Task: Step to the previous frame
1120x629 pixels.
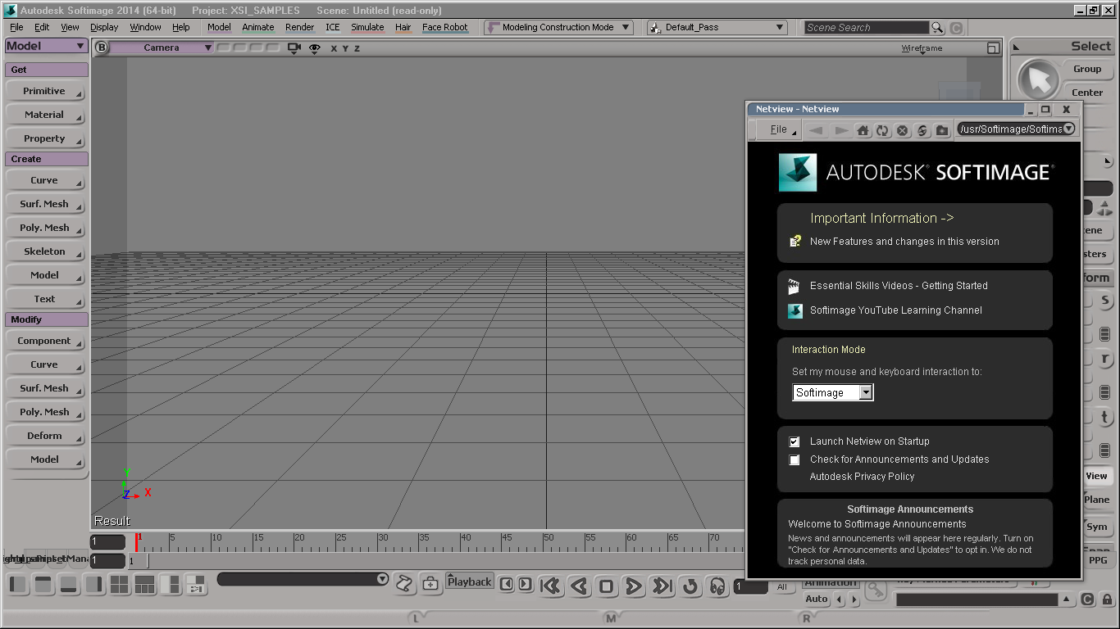Action: pyautogui.click(x=507, y=584)
